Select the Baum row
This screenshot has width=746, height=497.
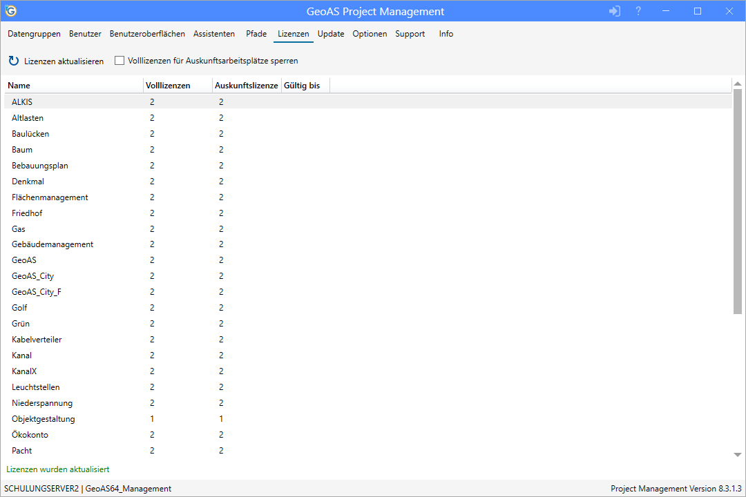(368, 149)
